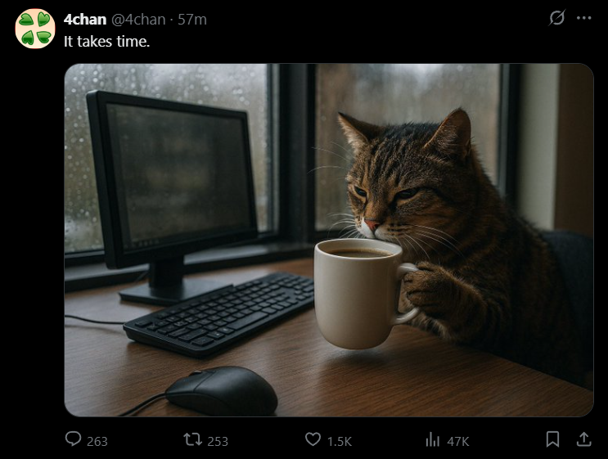Open the repost arrows menu

(193, 440)
